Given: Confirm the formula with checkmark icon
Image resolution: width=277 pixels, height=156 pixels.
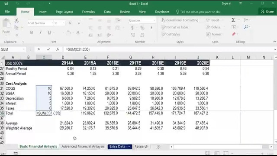Looking at the screenshot, I should 48,49.
